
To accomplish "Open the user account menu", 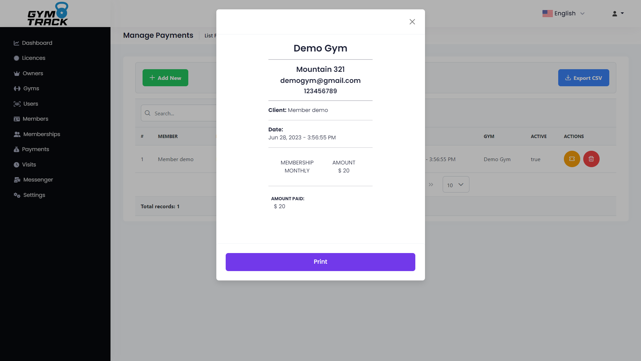I will pos(617,13).
